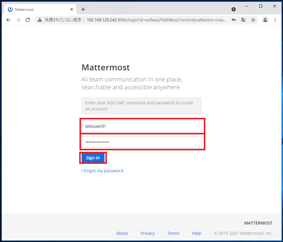Click the Sign in button
Viewport: 283px width, 242px height.
tap(93, 158)
